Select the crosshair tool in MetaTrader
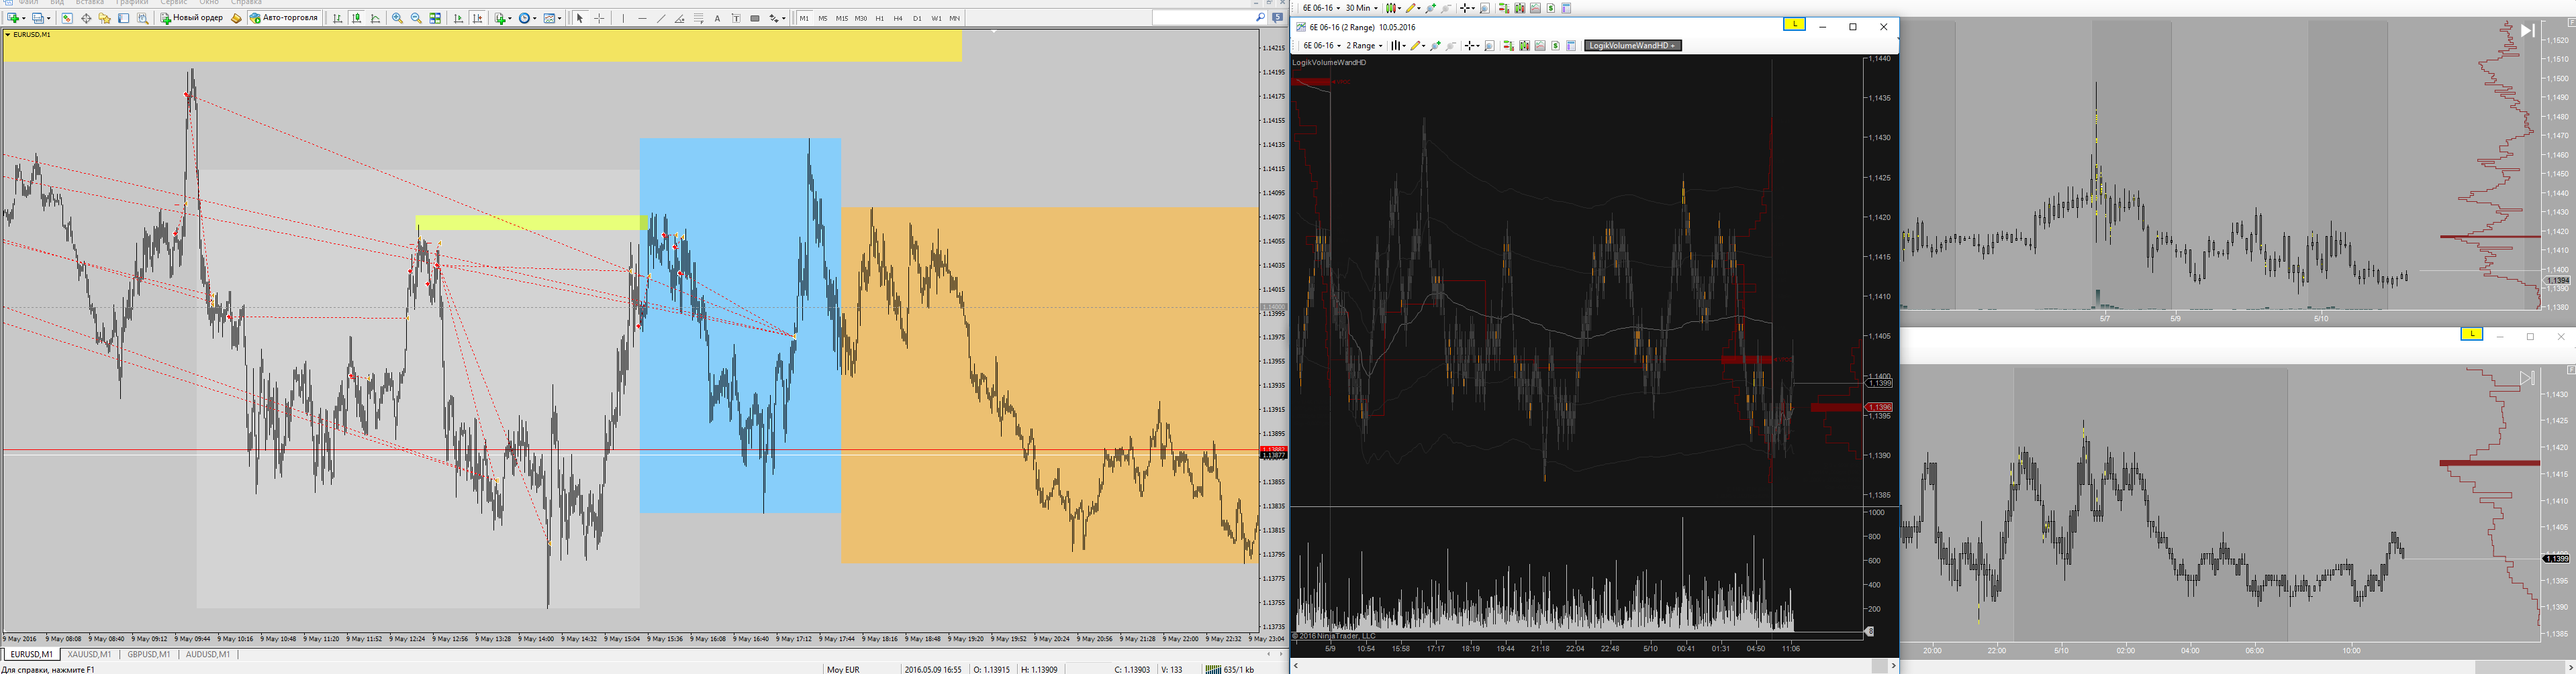The image size is (2576, 674). click(599, 18)
